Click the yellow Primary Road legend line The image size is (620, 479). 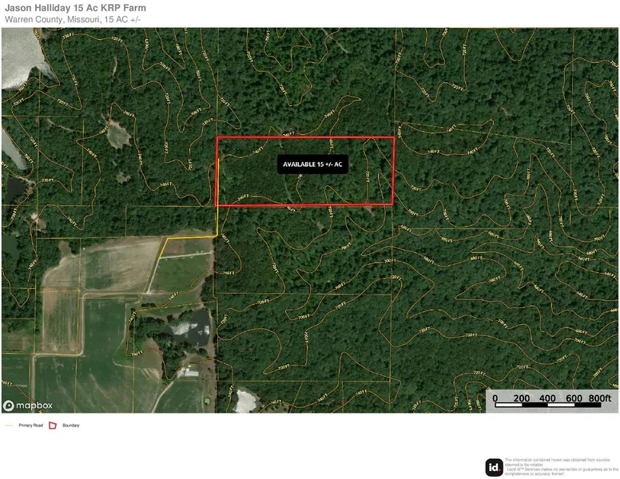coord(9,426)
